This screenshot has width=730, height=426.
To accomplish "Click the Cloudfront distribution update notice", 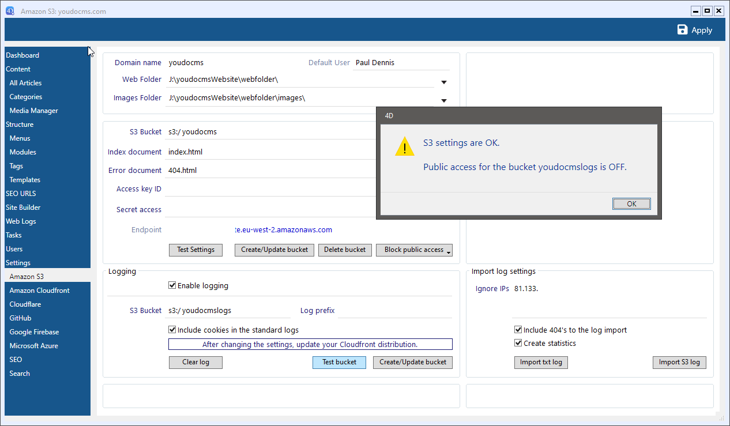I will point(310,344).
